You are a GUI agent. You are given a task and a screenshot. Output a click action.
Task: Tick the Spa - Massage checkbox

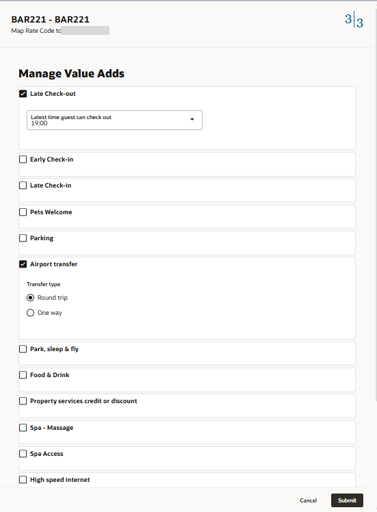(x=23, y=428)
